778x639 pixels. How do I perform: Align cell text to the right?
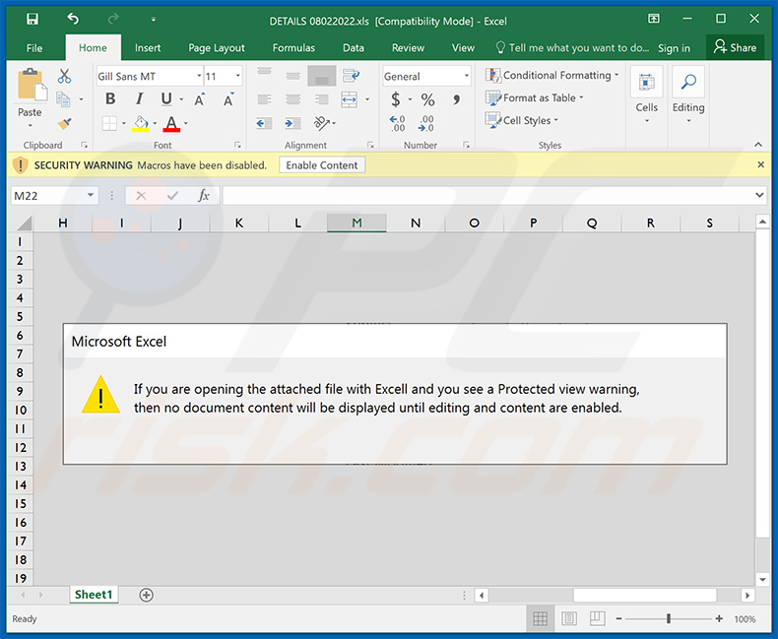click(x=321, y=99)
